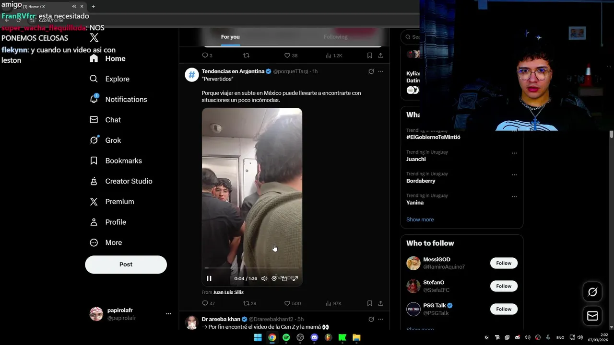The width and height of the screenshot is (614, 345).
Task: Open video playback settings gear
Action: [274, 278]
